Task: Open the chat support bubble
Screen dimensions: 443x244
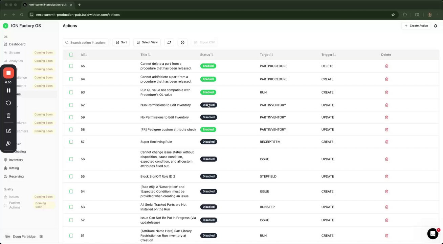Action: coord(433,233)
